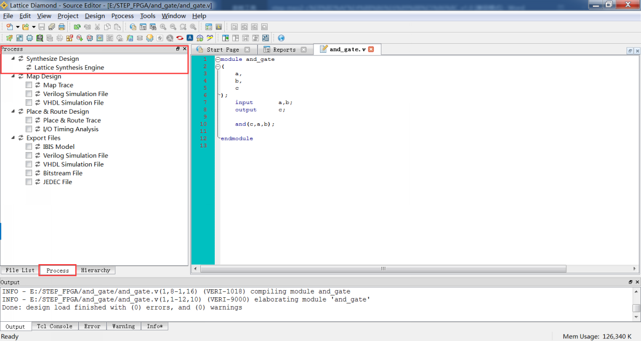Screen dimensions: 641x341
Task: Open the Tcl Console tab
Action: pyautogui.click(x=54, y=326)
